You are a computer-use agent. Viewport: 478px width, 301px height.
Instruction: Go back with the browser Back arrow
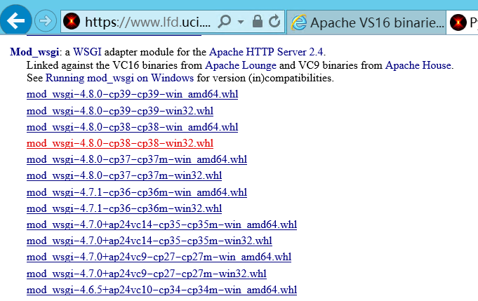pyautogui.click(x=15, y=20)
